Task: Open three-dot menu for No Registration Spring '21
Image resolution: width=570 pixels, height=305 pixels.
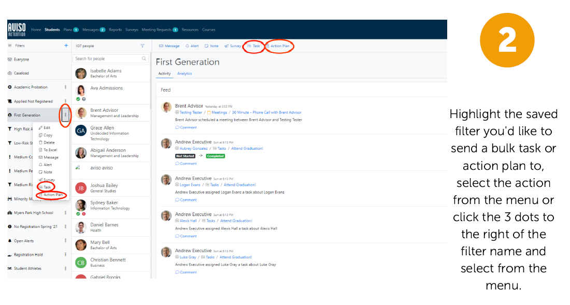Action: point(65,227)
